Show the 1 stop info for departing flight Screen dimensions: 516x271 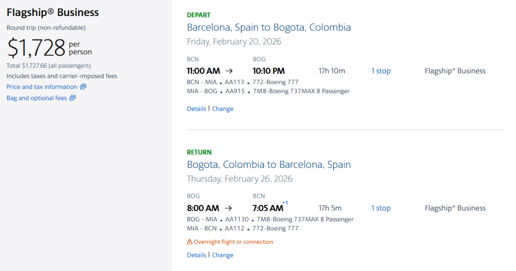point(381,71)
